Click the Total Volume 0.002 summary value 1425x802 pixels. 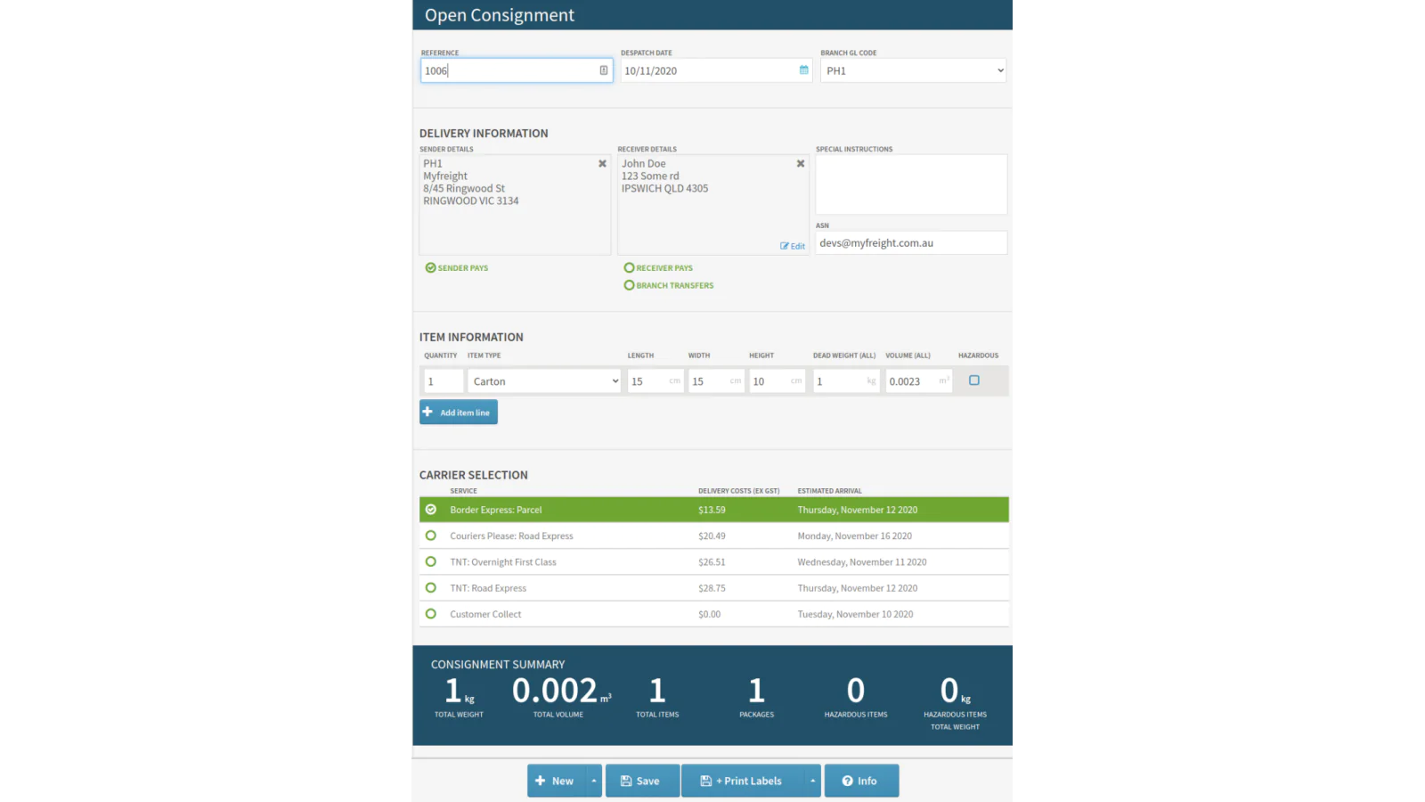click(555, 691)
